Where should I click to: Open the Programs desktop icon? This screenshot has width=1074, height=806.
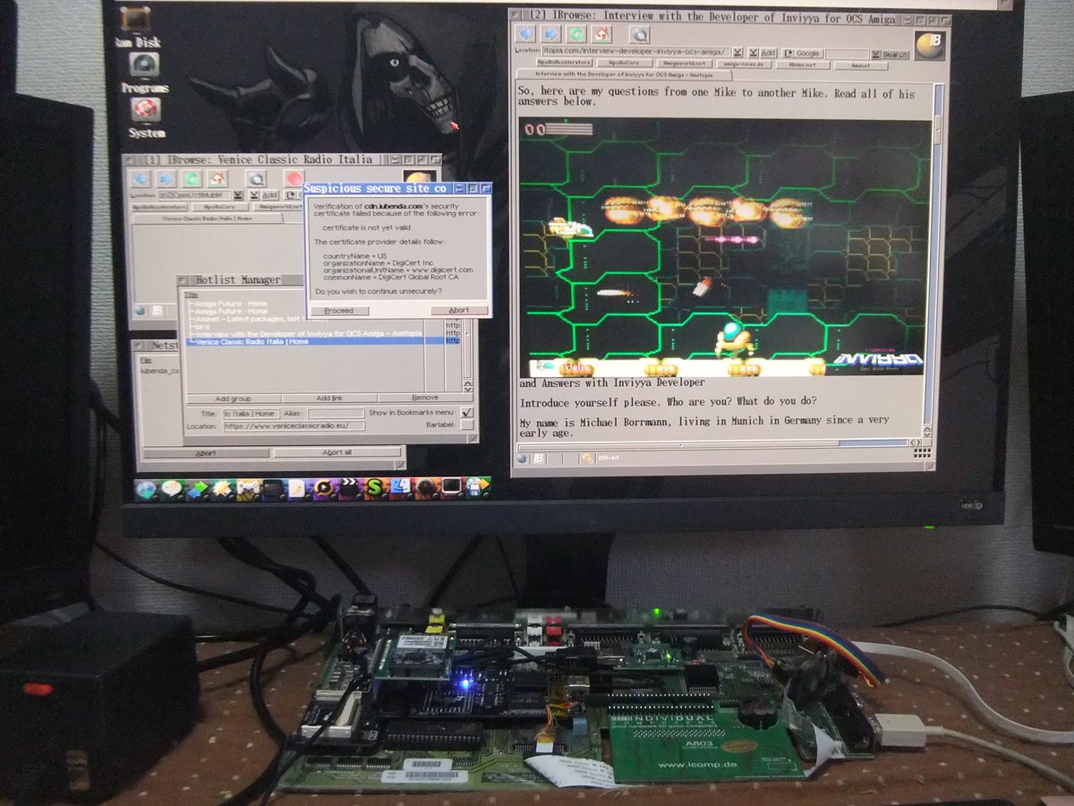[x=144, y=71]
